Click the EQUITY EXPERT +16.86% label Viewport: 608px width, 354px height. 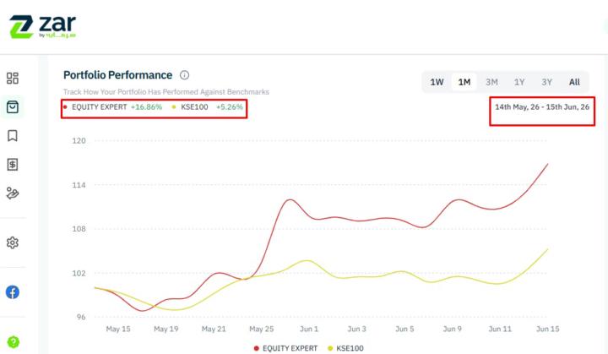(x=113, y=107)
